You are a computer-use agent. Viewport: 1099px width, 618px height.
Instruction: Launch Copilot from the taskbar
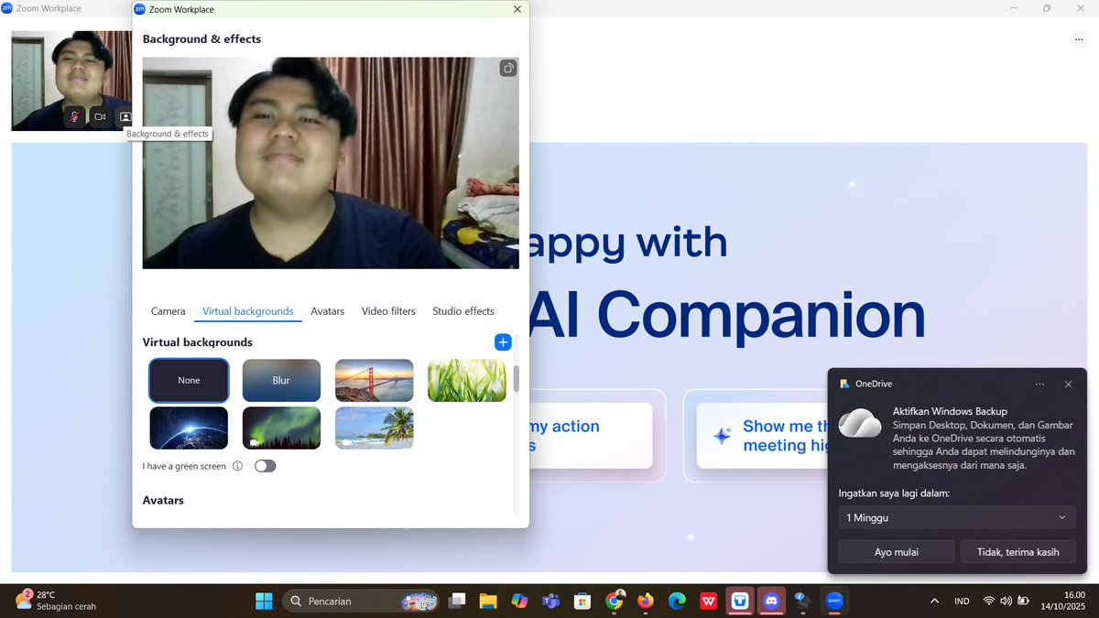coord(519,602)
